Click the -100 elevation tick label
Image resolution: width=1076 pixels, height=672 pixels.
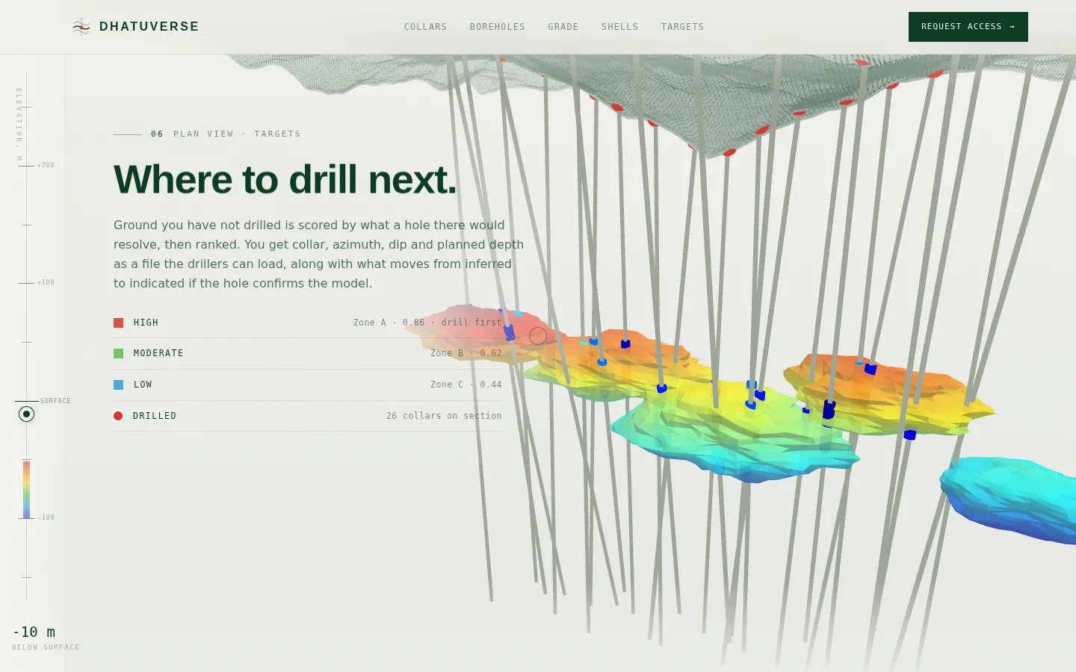tap(46, 517)
